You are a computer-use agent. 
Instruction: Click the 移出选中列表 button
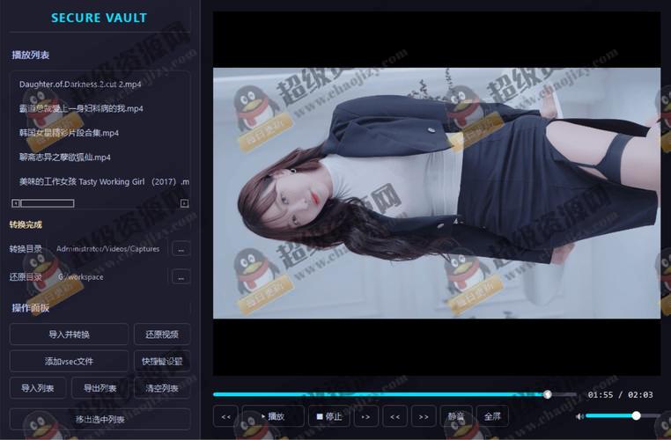tap(100, 419)
